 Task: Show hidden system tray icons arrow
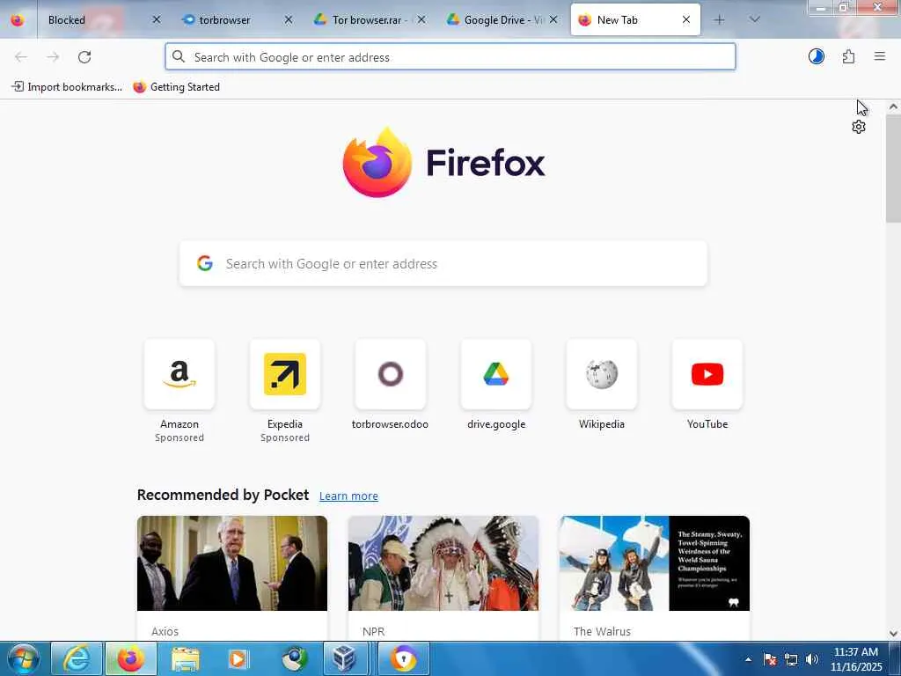click(748, 659)
